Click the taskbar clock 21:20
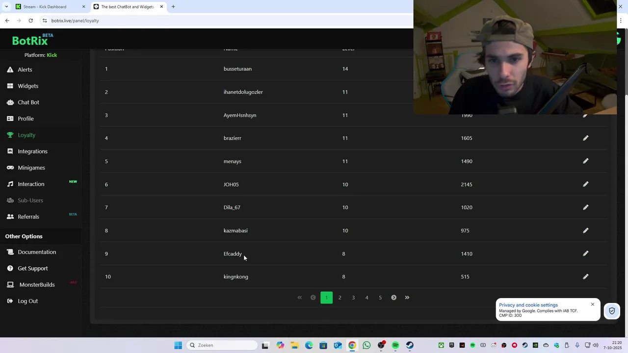Screen dimensions: 628x353 [617, 343]
